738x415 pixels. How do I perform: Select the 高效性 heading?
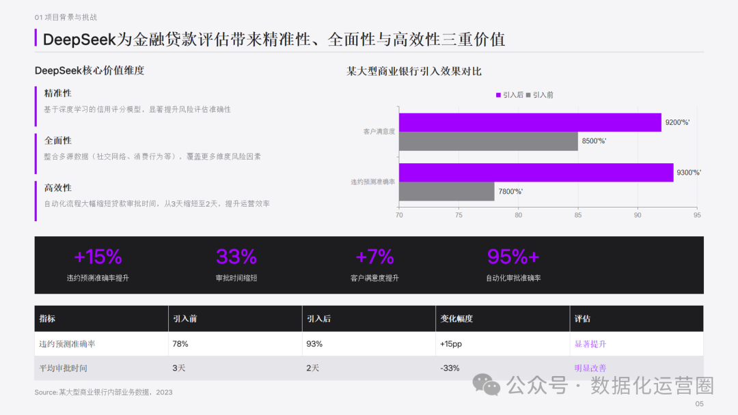(58, 188)
